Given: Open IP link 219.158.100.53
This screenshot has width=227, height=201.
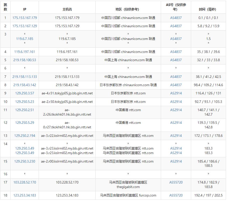Looking at the screenshot, I should tap(25, 60).
